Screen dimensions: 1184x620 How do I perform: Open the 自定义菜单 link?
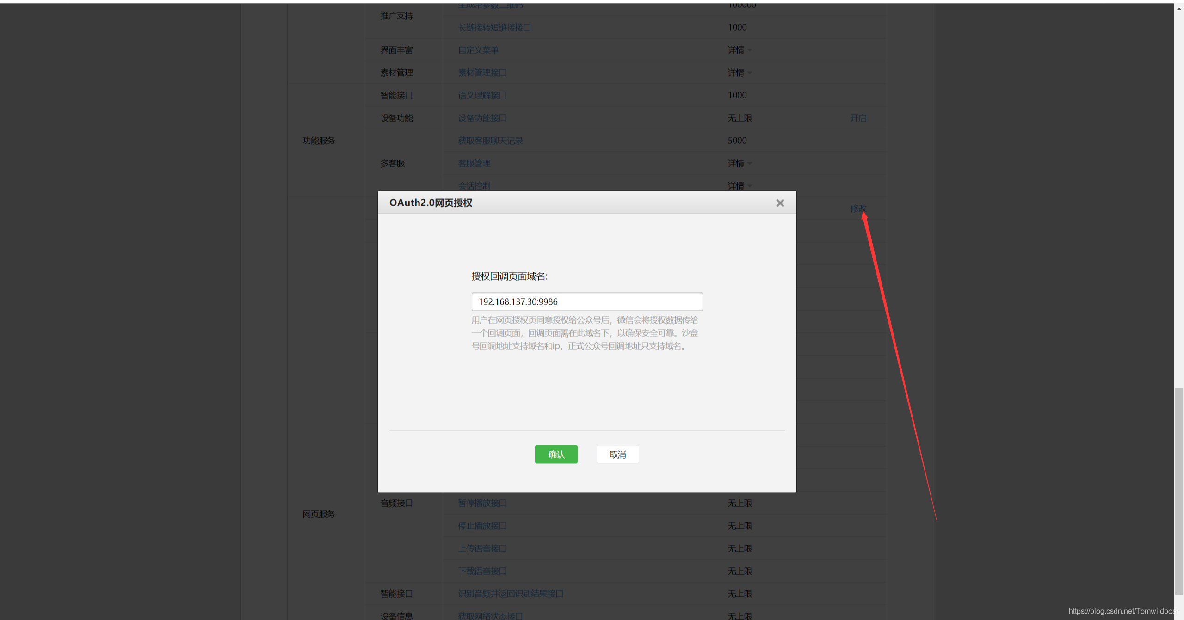478,50
